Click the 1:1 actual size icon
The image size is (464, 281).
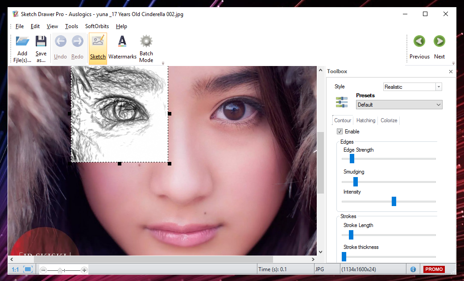15,269
